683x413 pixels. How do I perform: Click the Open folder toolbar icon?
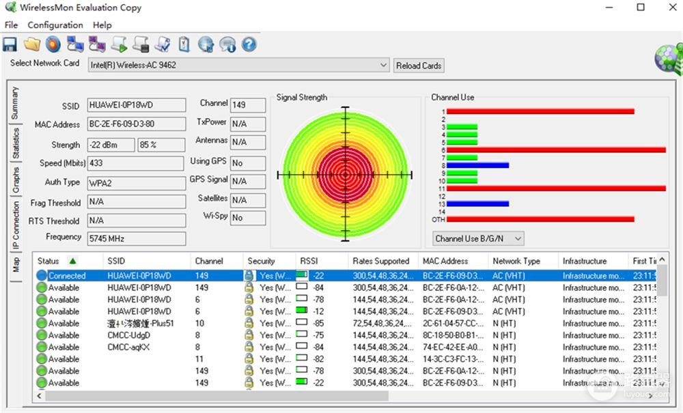[31, 45]
